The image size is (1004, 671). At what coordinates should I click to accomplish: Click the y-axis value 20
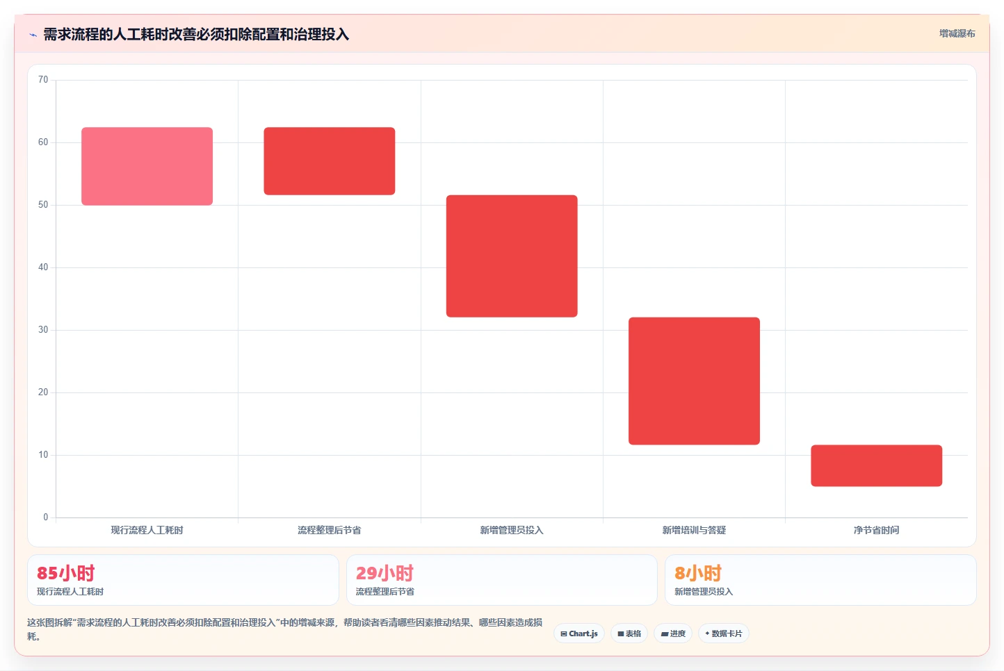tap(43, 392)
